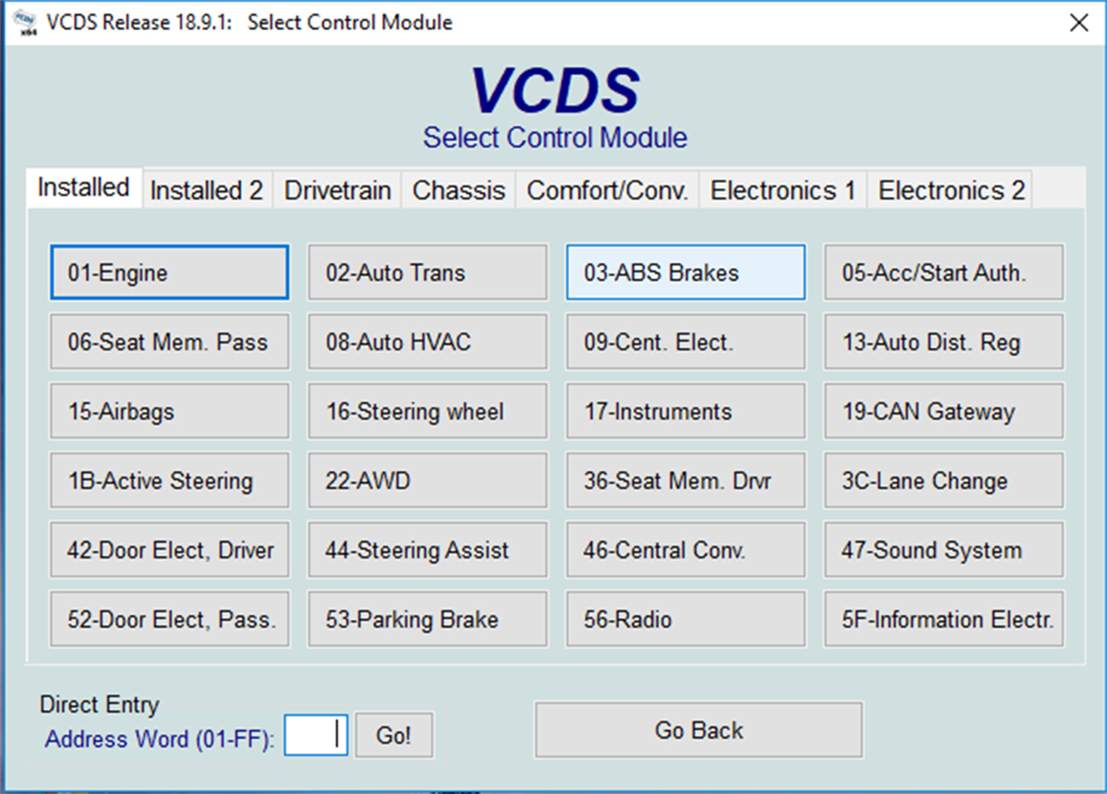Viewport: 1107px width, 794px height.
Task: Open 03-ABS Brakes module
Action: click(686, 272)
